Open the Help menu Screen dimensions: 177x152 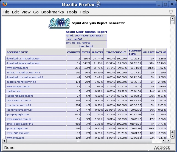[x=84, y=12]
